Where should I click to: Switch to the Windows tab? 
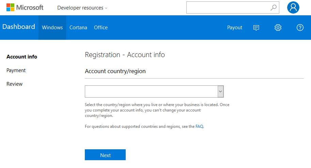[x=52, y=28]
